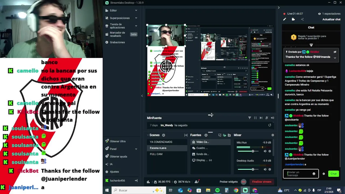
Task: Expand the pinned message chevron
Action: tap(335, 58)
